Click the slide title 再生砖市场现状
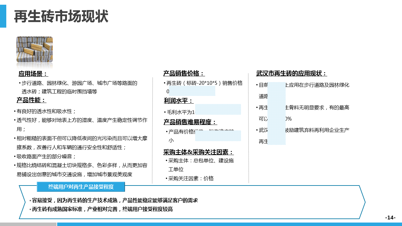 [61, 17]
